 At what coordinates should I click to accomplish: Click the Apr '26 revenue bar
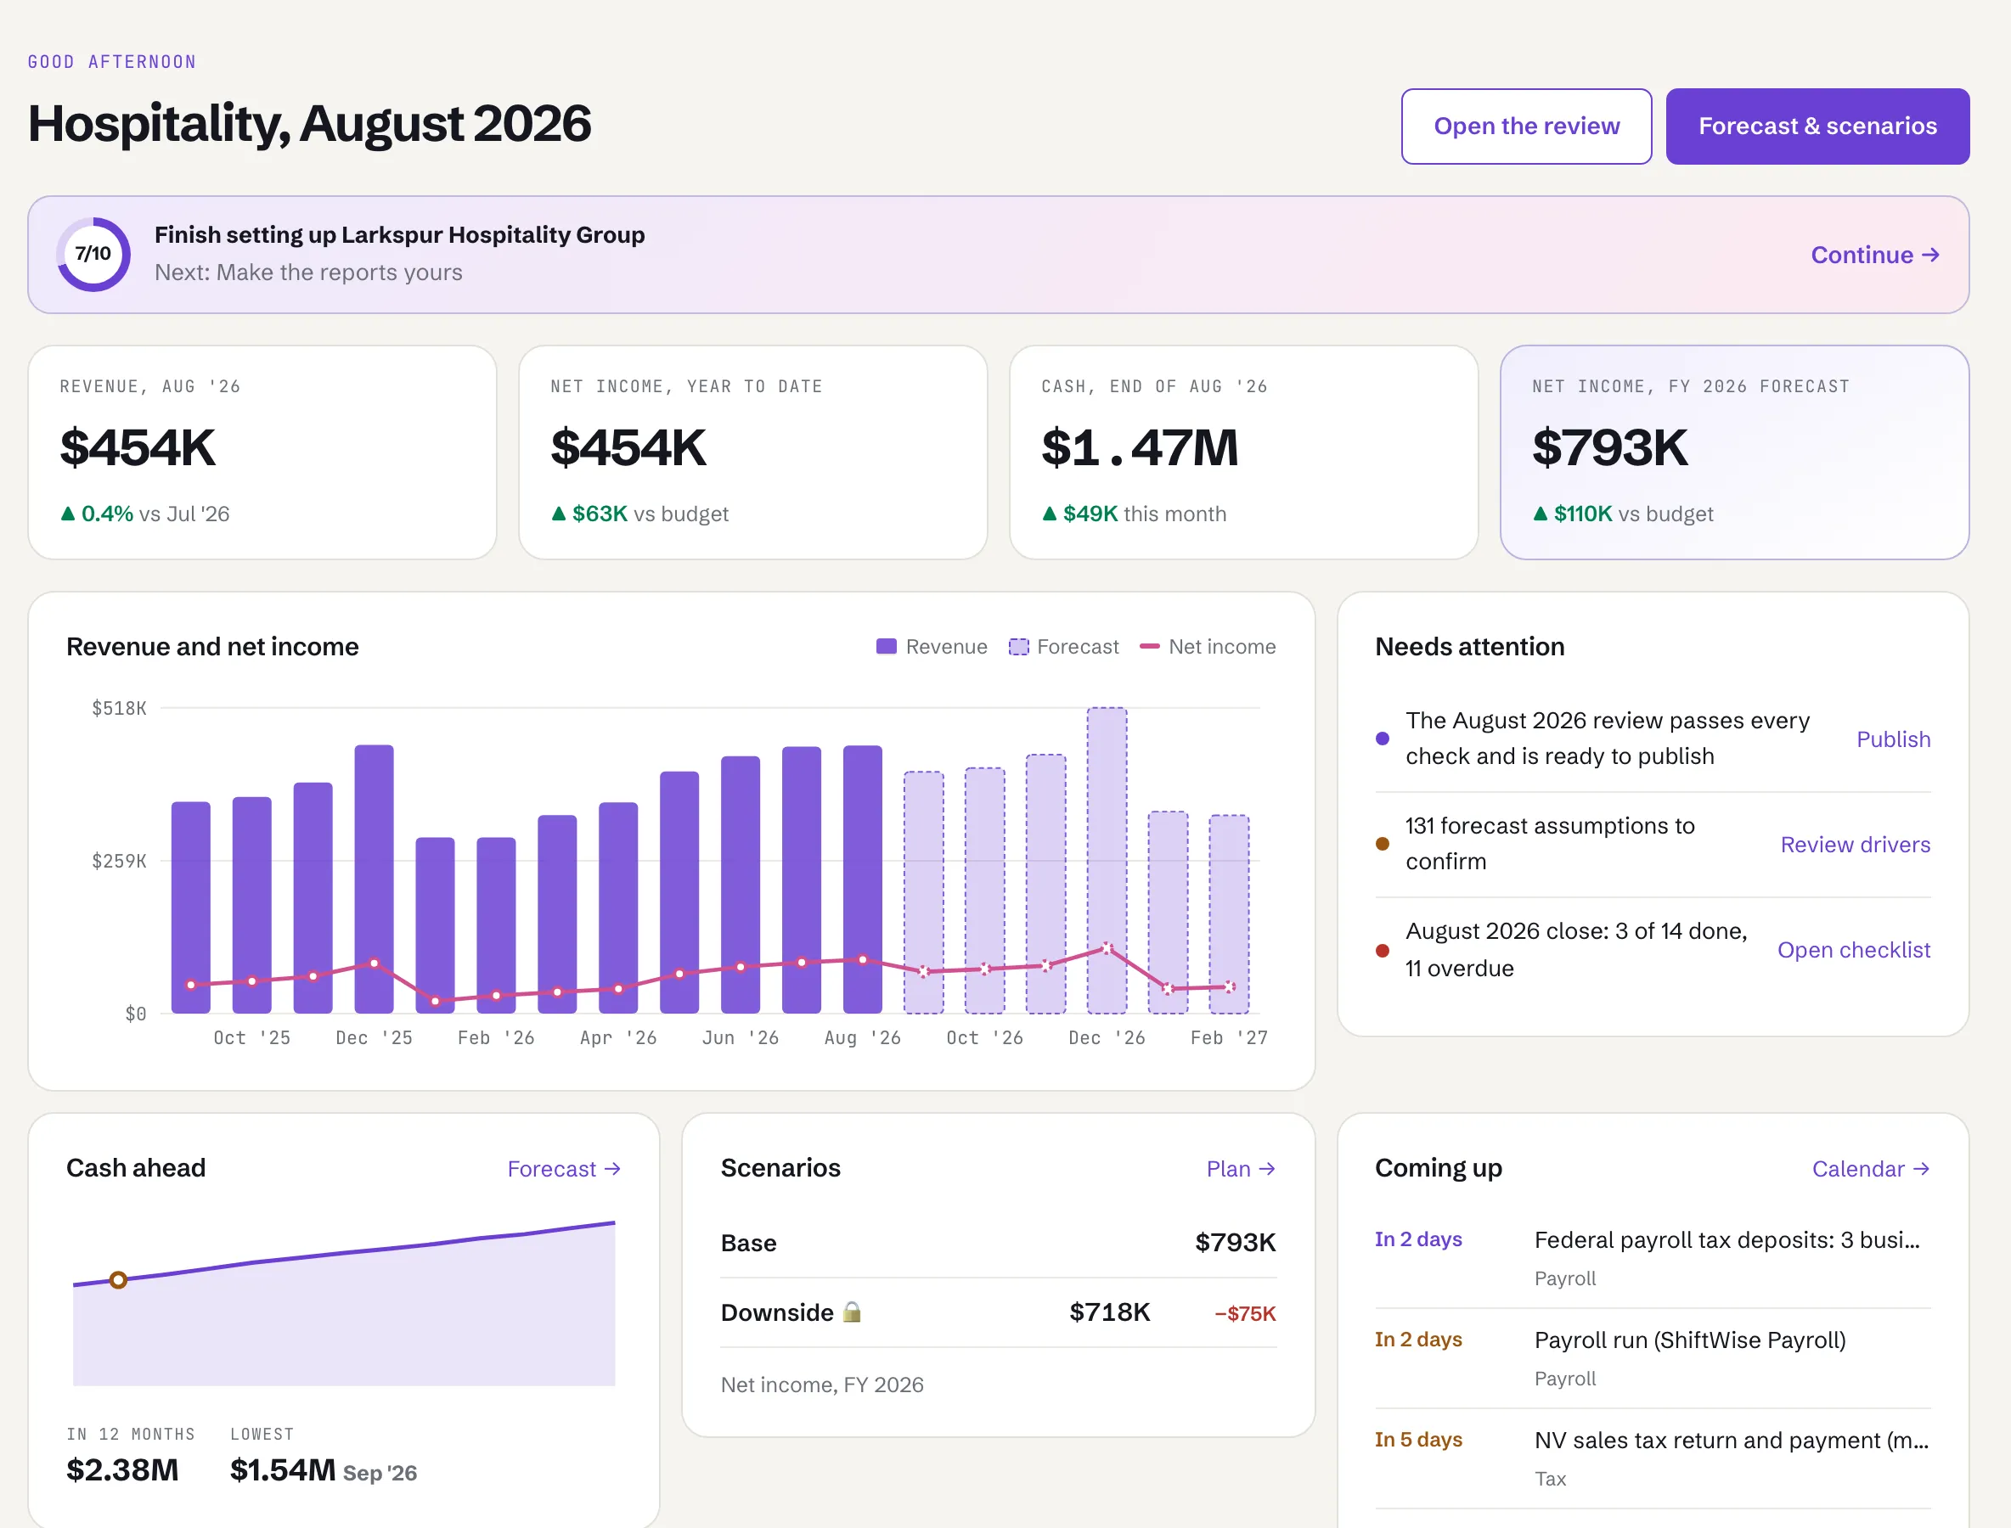click(x=619, y=907)
